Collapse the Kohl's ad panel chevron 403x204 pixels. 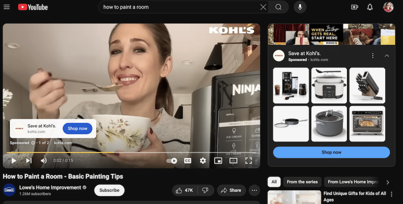386,56
